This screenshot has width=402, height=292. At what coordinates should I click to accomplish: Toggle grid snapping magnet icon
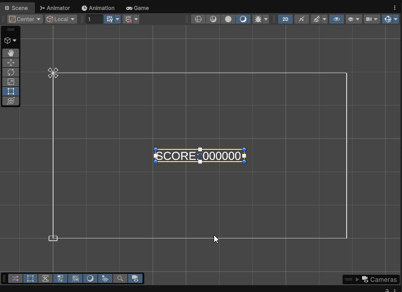pos(128,19)
